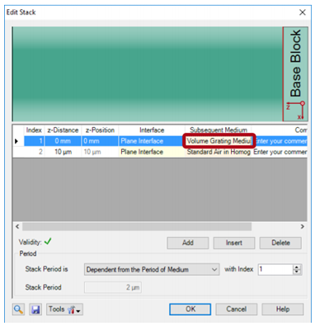The height and width of the screenshot is (326, 315).
Task: Click the row selector arrow for index 1
Action: click(x=16, y=141)
